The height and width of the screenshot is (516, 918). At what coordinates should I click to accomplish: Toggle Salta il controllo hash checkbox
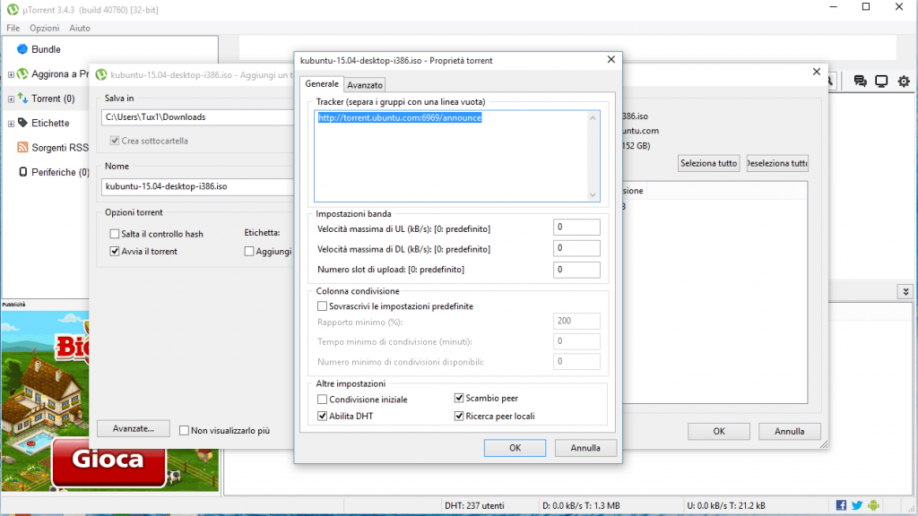[x=115, y=234]
